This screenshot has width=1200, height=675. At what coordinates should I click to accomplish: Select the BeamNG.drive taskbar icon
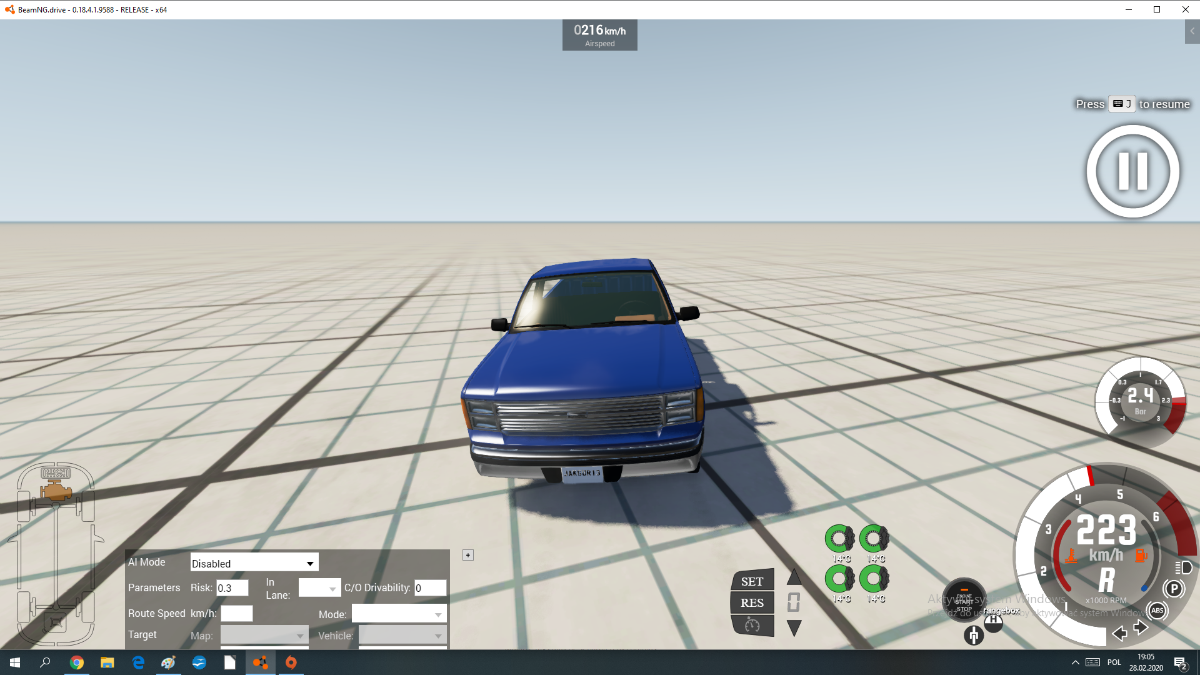[x=260, y=662]
